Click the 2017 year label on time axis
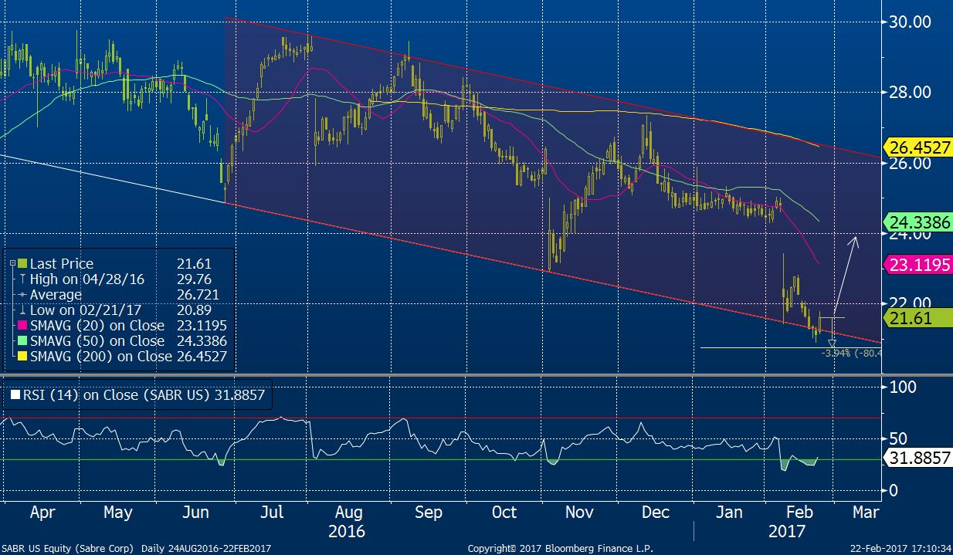The width and height of the screenshot is (953, 555). tap(785, 532)
